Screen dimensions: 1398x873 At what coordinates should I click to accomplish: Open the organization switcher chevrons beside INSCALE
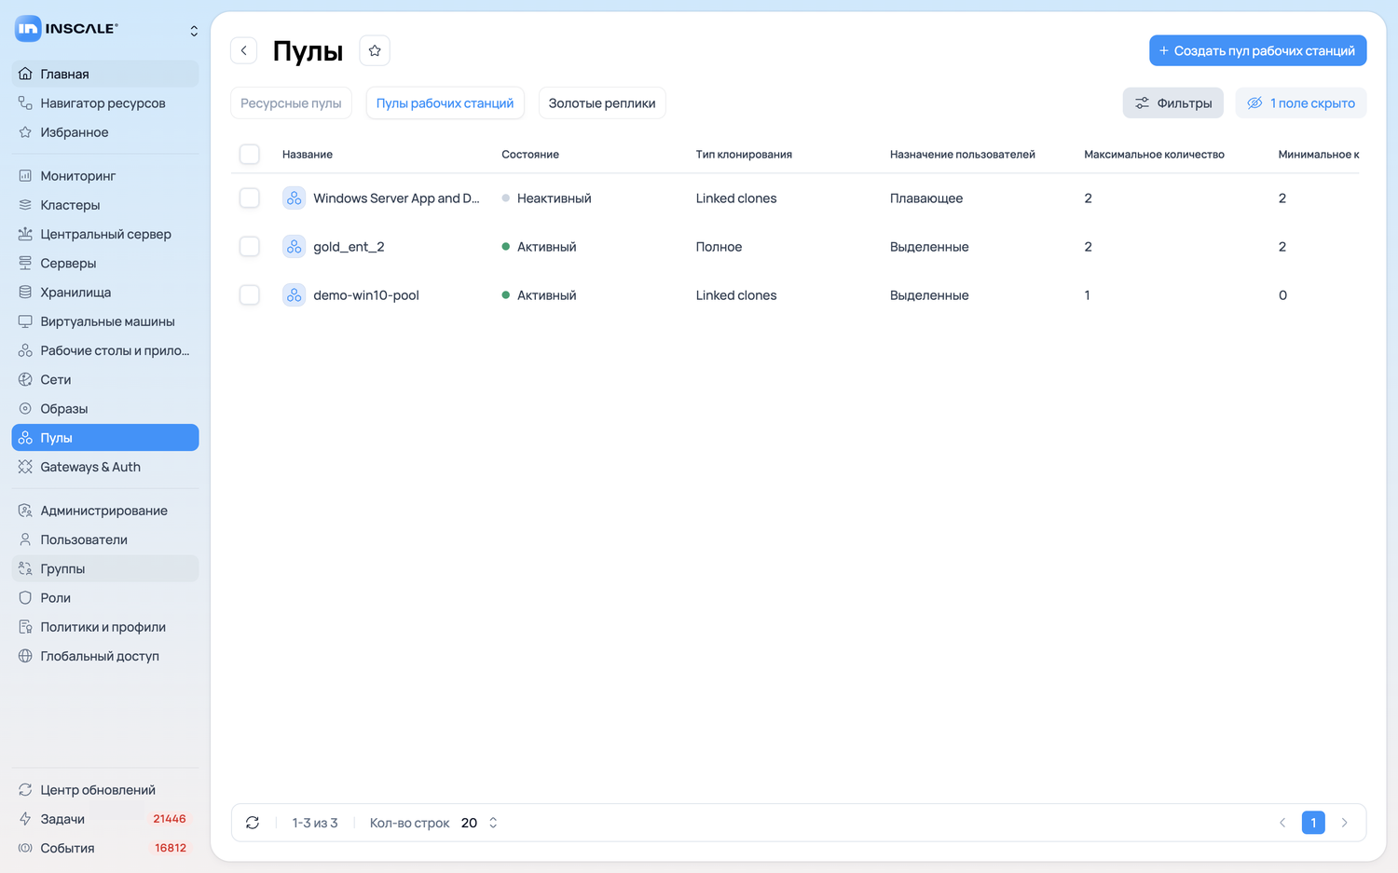pos(194,31)
